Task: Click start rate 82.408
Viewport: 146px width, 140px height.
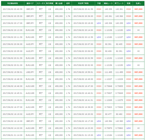Action: [108, 51]
